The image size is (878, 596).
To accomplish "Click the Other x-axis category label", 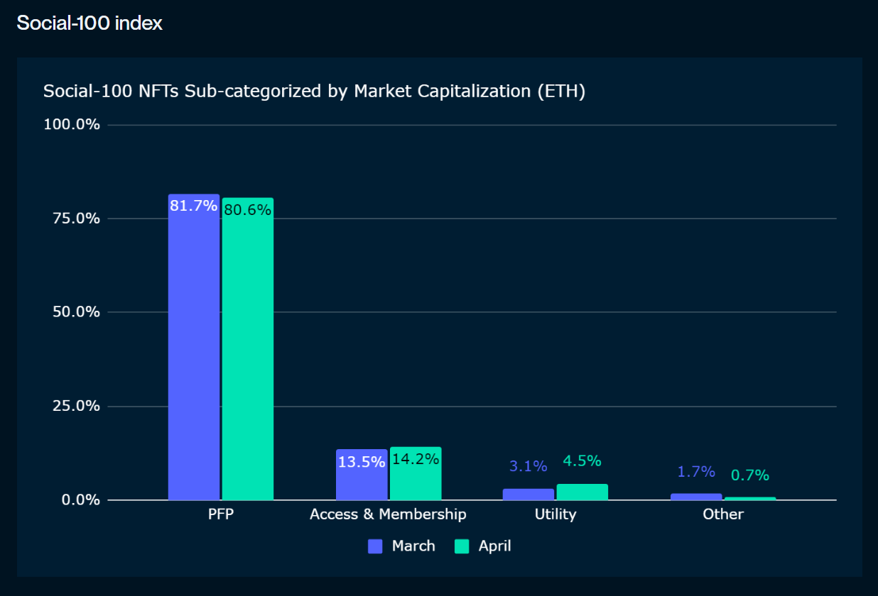I will (723, 514).
